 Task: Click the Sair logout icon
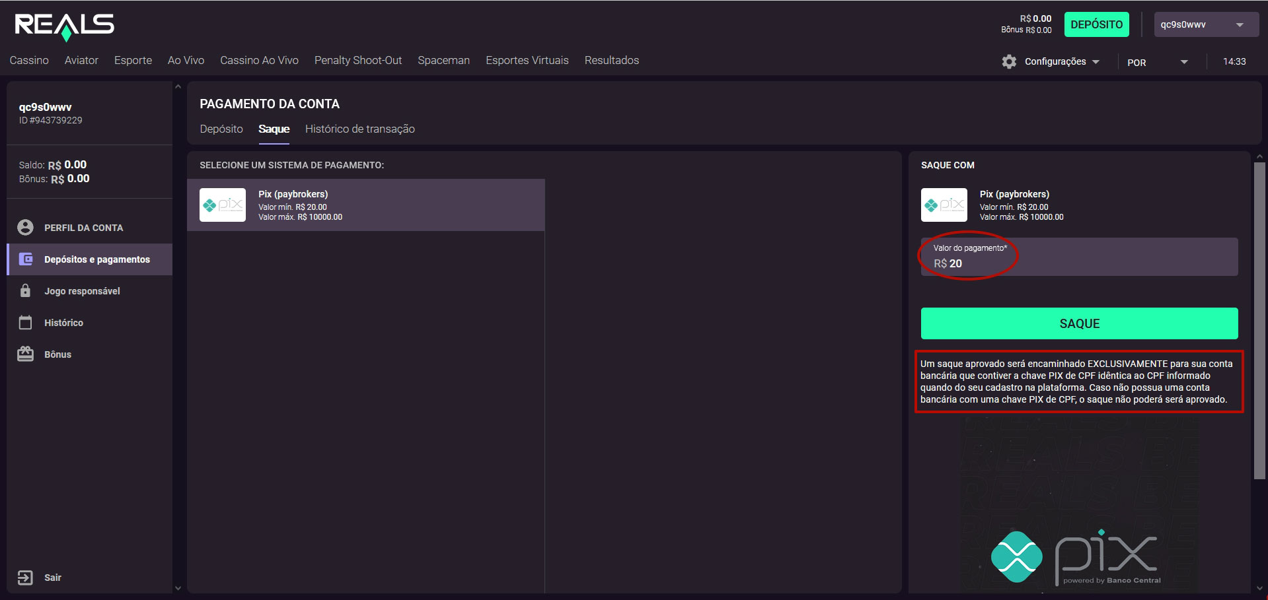point(24,578)
